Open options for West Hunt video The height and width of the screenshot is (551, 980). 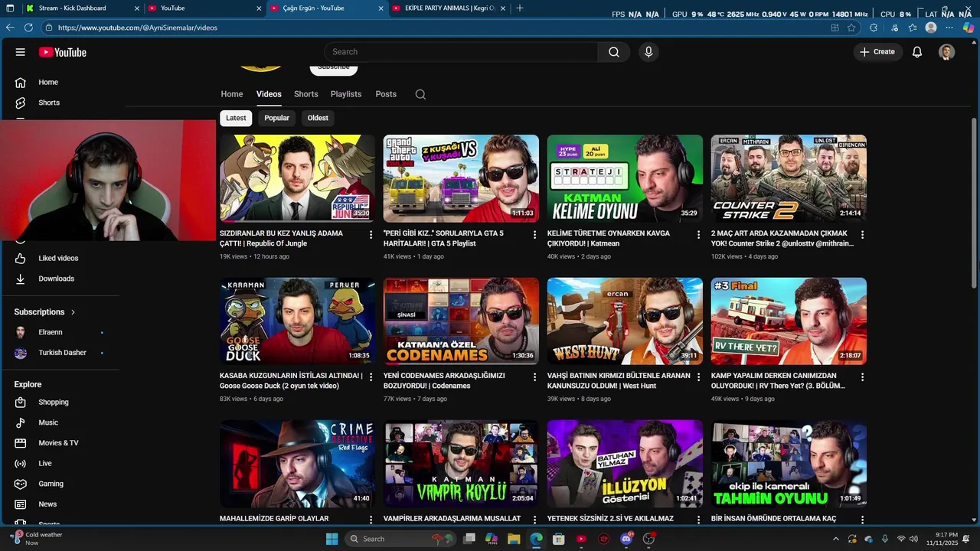click(698, 377)
